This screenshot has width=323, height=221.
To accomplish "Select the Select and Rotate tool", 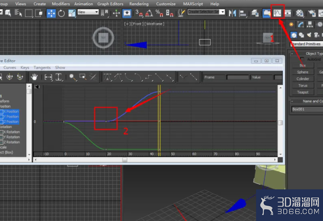I will pyautogui.click(x=61, y=13).
